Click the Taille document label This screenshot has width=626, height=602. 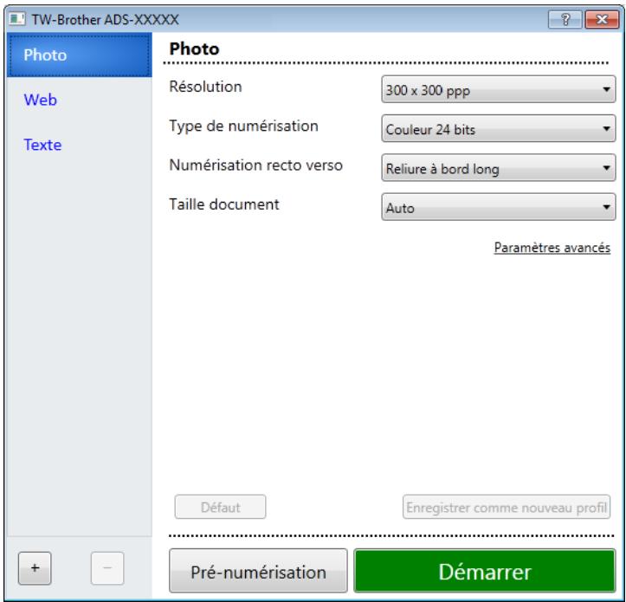pyautogui.click(x=224, y=204)
